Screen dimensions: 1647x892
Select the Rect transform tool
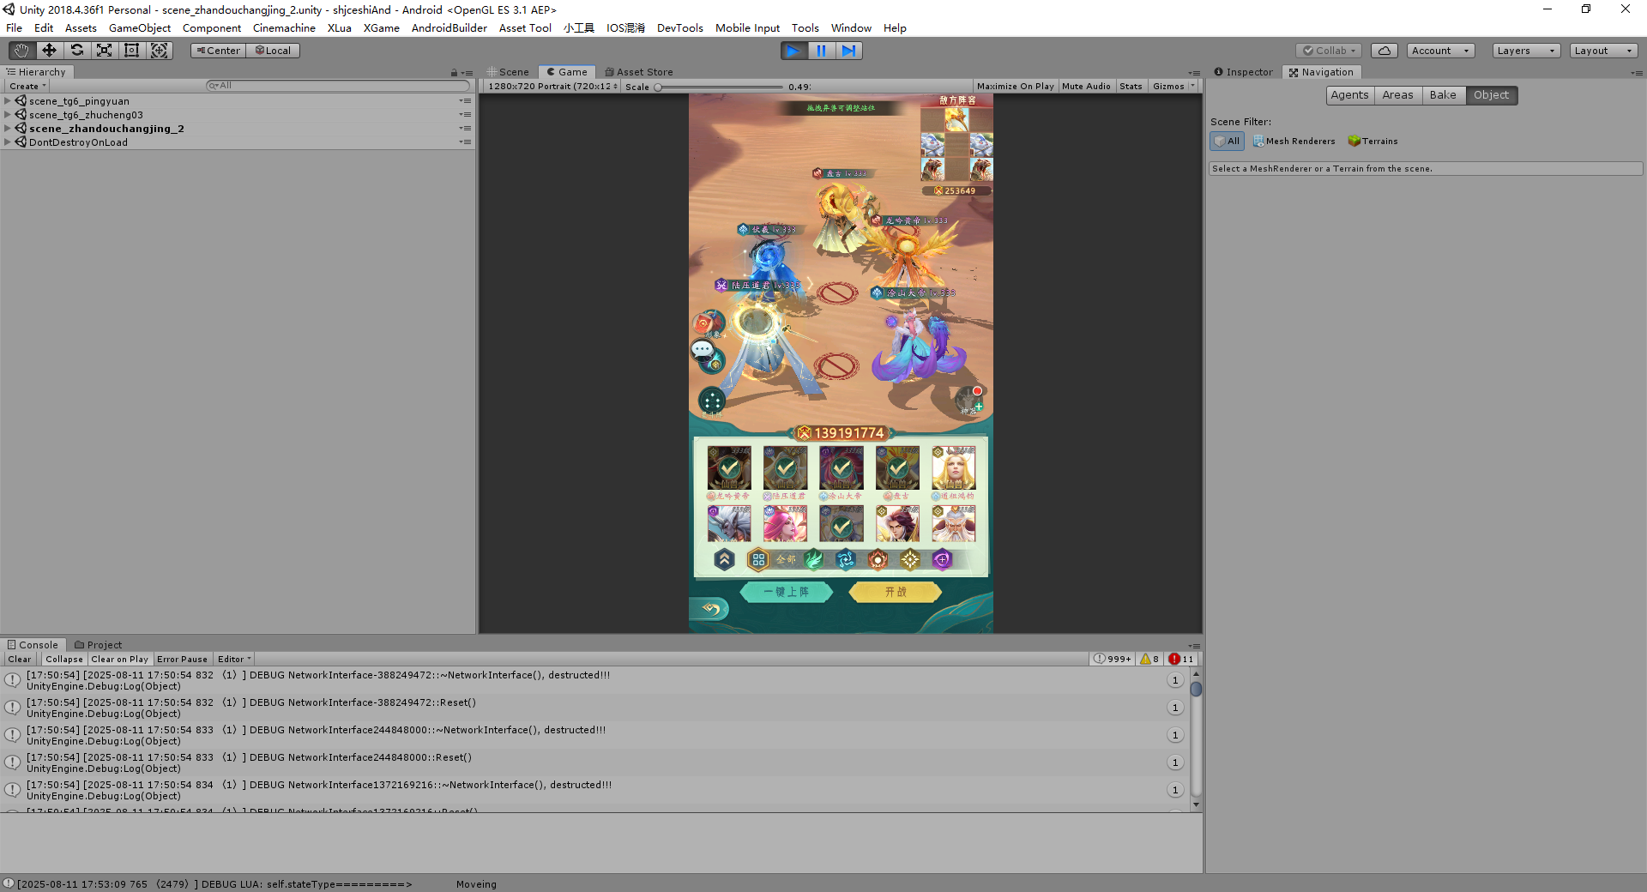coord(131,51)
